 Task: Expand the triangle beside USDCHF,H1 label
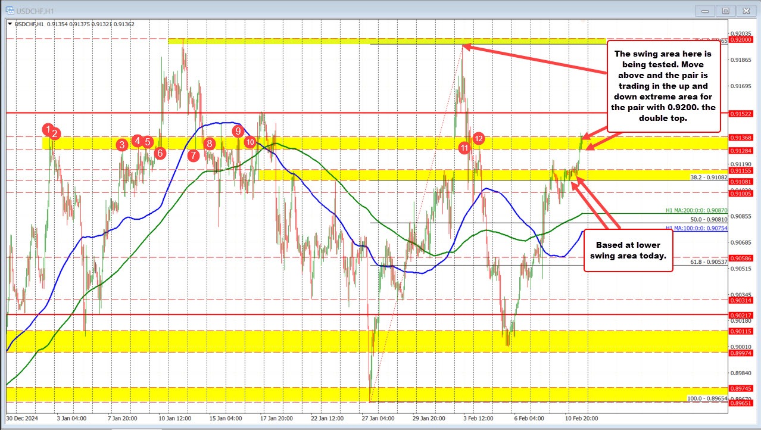tap(10, 24)
